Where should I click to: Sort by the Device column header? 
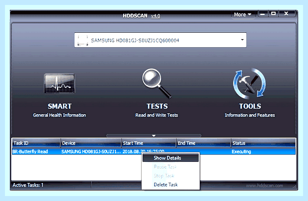click(91, 143)
